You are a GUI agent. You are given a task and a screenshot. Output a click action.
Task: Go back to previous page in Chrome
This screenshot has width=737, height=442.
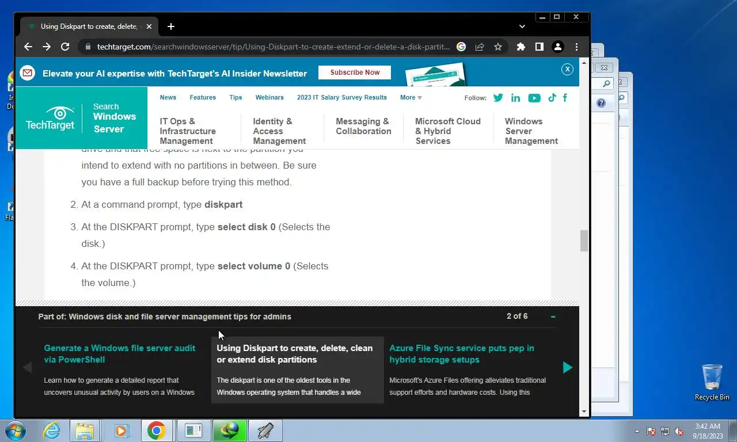click(x=28, y=47)
